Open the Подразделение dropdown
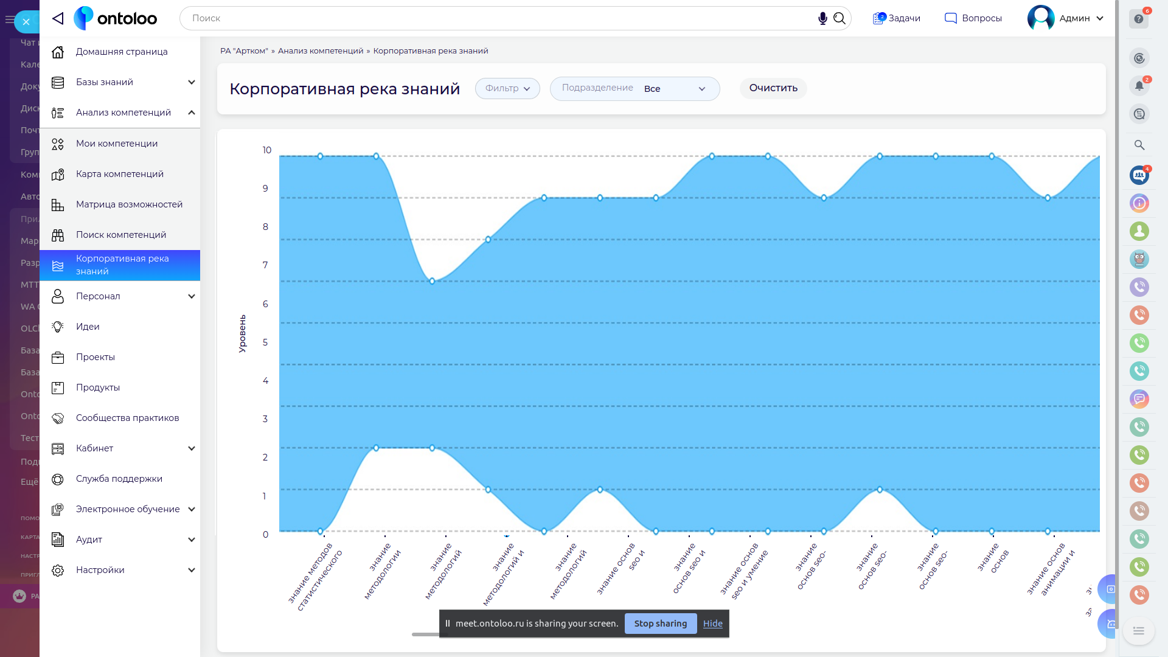Viewport: 1168px width, 657px height. pyautogui.click(x=634, y=89)
